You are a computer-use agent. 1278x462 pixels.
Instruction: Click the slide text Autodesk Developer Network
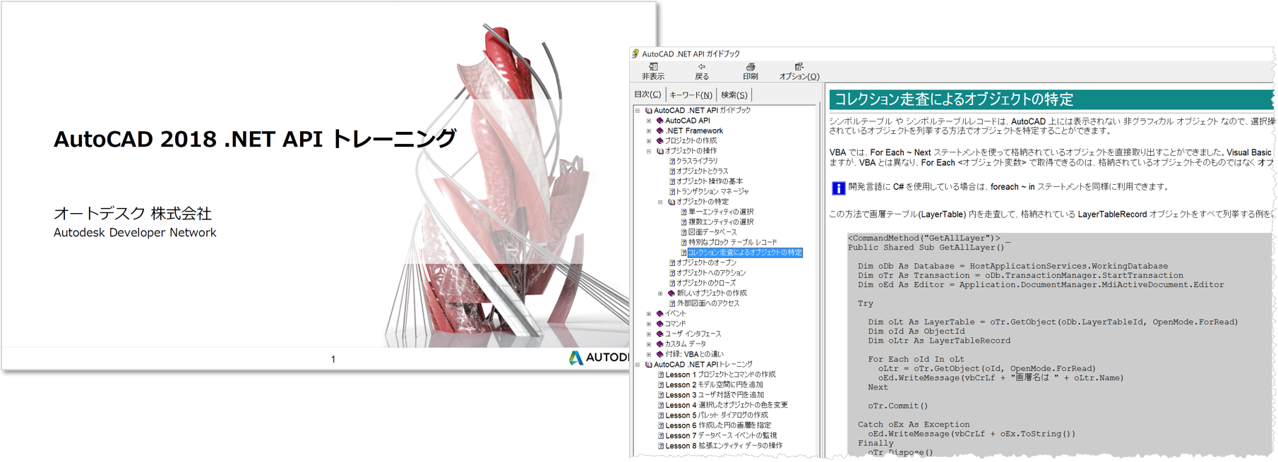coord(135,233)
